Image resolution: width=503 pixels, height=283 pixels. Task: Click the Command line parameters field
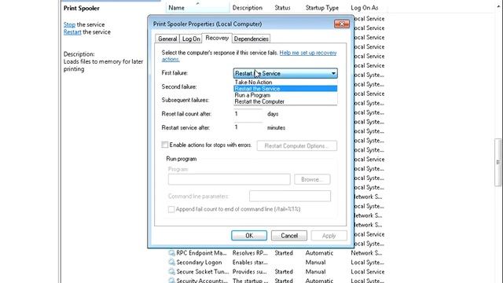tap(290, 196)
